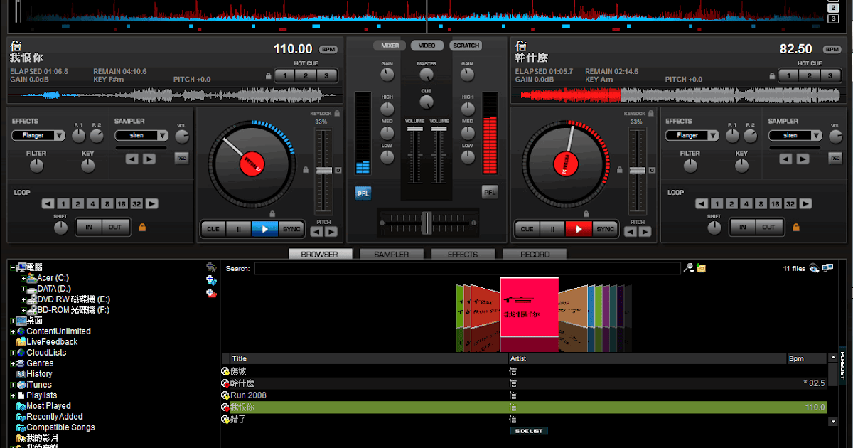Switch to the VIDEO panel
Viewport: 853px width, 448px height.
pos(427,46)
